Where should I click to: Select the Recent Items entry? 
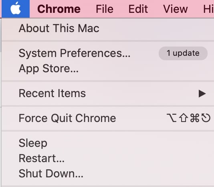[x=52, y=93]
